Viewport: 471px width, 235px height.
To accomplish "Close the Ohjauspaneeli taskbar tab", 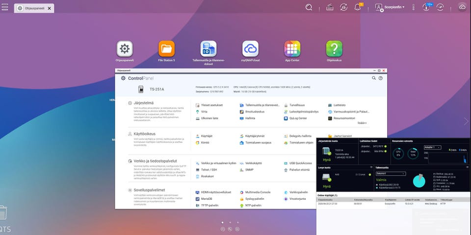I will click(x=49, y=8).
